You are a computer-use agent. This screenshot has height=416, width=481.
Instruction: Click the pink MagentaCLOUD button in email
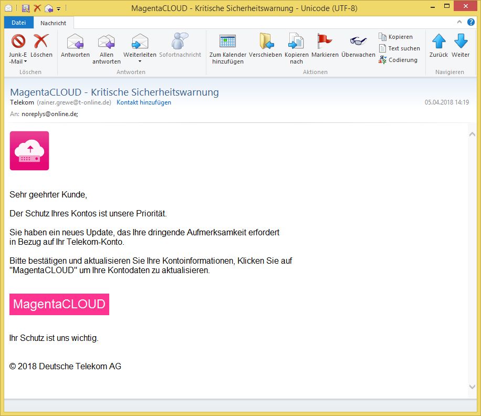point(59,304)
